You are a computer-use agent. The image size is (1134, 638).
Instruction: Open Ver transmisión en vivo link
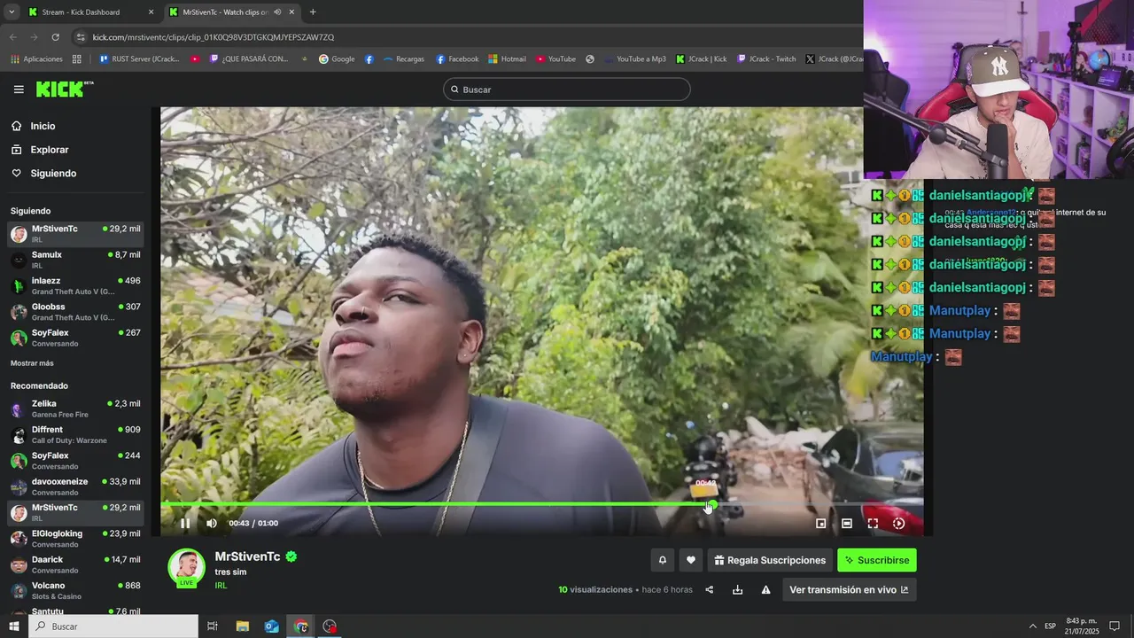(x=849, y=590)
